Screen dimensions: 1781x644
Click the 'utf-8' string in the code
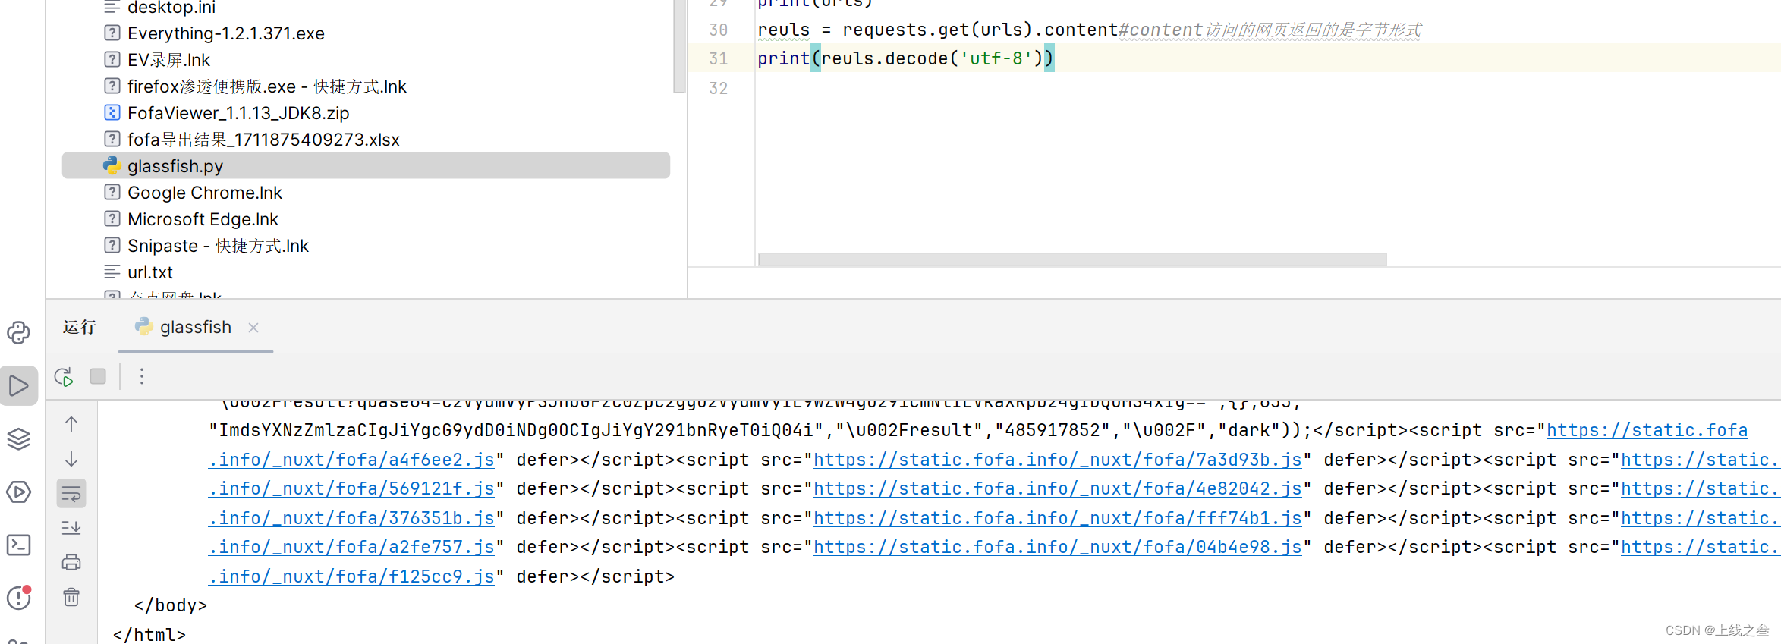996,58
